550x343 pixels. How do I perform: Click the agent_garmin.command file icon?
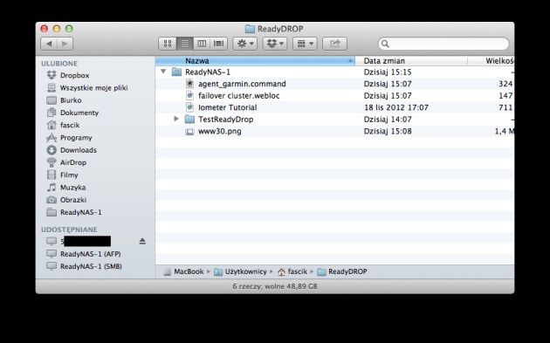click(189, 84)
